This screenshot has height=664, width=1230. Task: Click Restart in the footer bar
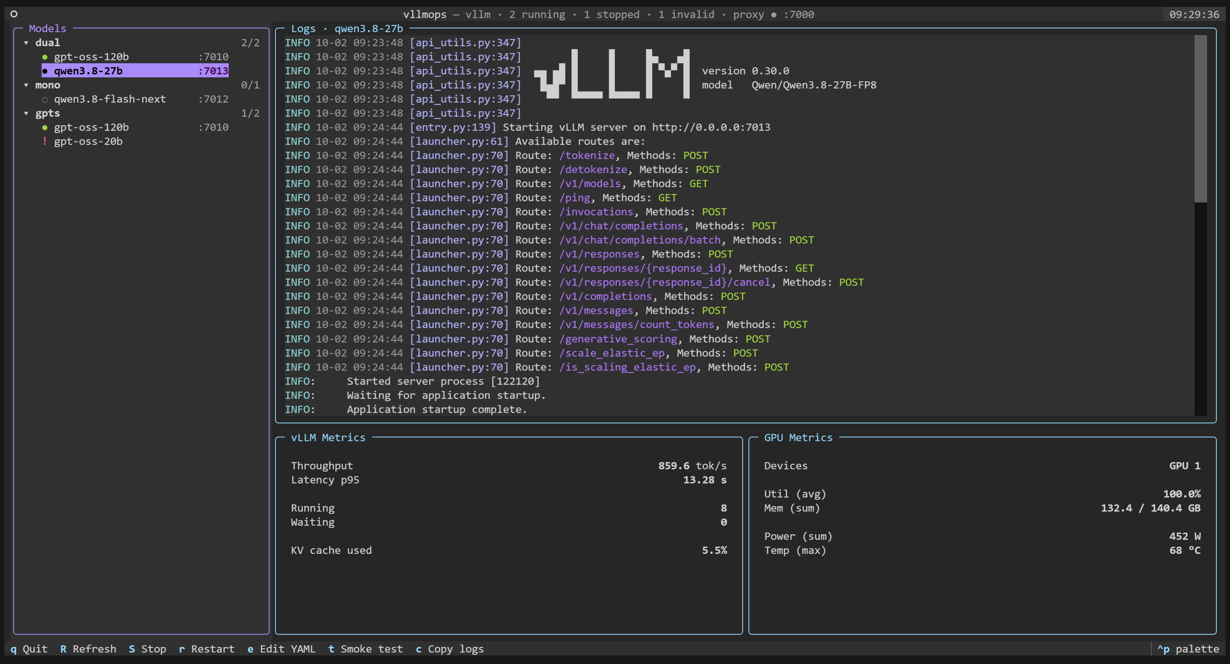click(207, 649)
